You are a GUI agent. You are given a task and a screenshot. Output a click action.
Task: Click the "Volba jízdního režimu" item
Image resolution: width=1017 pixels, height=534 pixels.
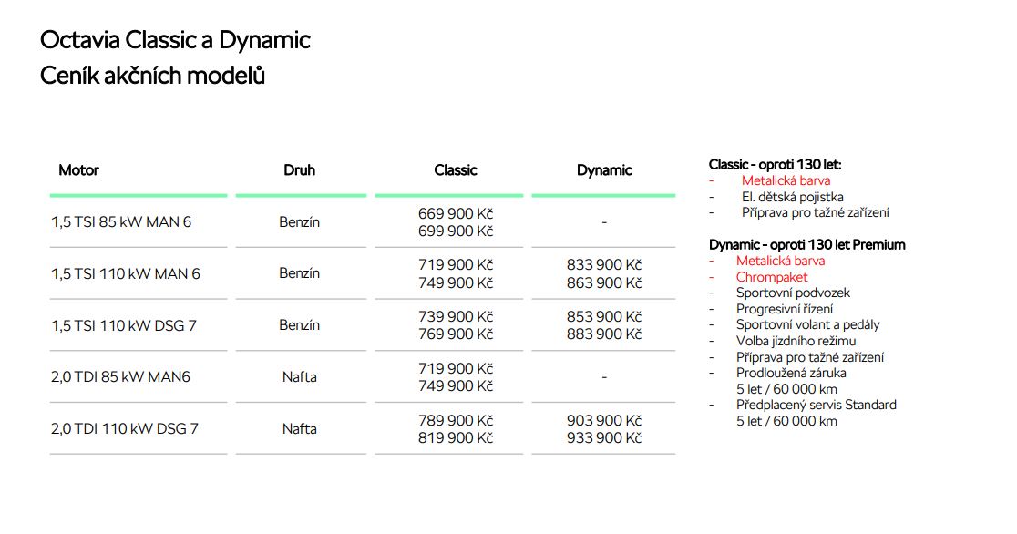[x=796, y=341]
